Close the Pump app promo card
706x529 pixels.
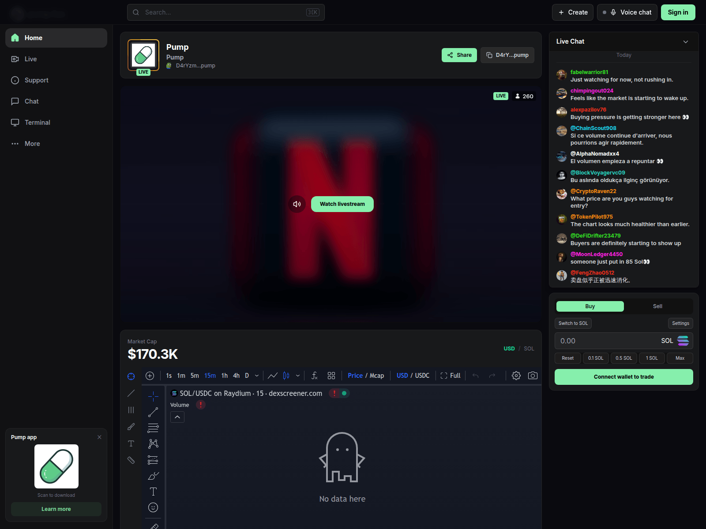click(99, 437)
